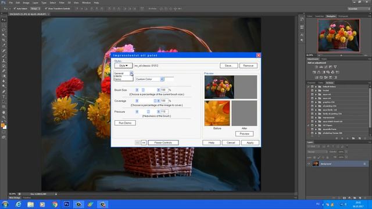The image size is (372, 209).
Task: Click the Brightness/Contrast adjustment icon
Action: [x=316, y=67]
